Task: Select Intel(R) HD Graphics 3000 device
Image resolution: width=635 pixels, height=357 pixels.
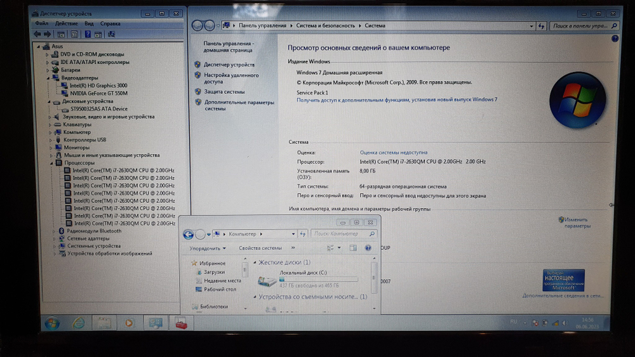Action: (x=98, y=86)
